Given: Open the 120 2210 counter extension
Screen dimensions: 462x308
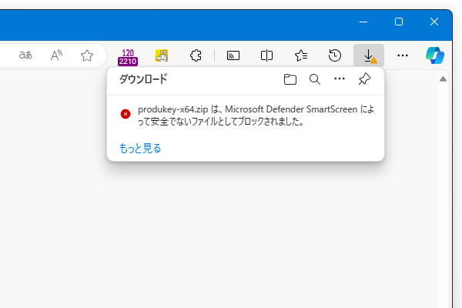Looking at the screenshot, I should point(128,57).
